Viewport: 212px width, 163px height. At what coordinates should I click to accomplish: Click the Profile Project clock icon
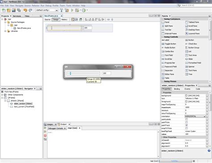(x=84, y=10)
